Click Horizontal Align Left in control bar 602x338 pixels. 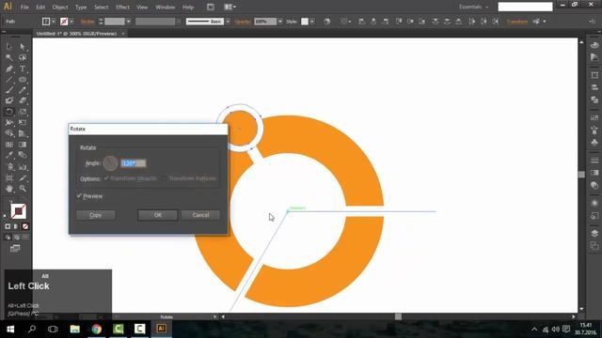tap(361, 22)
